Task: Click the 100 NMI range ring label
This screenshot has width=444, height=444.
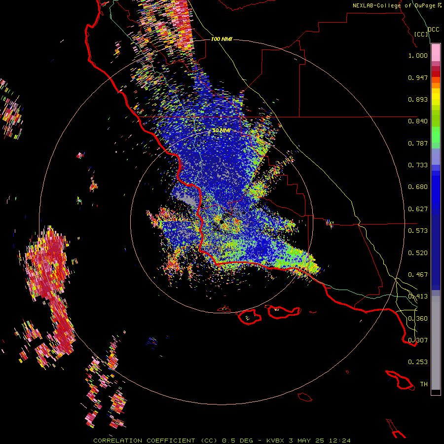Action: 222,39
